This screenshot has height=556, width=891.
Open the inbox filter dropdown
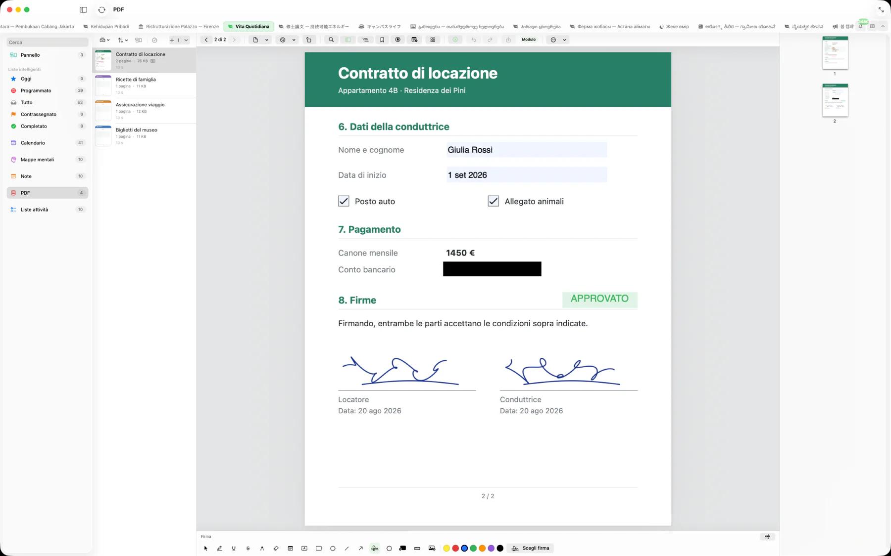point(104,40)
